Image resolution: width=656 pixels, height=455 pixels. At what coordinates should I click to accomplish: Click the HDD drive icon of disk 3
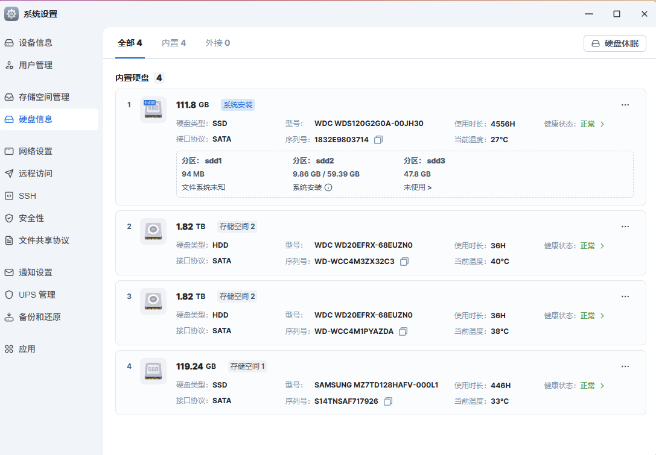click(x=153, y=301)
